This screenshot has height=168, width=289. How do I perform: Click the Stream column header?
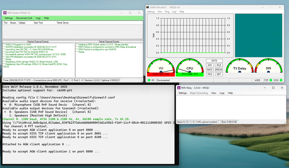coord(13,23)
